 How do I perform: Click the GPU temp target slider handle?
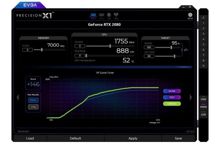174,56
